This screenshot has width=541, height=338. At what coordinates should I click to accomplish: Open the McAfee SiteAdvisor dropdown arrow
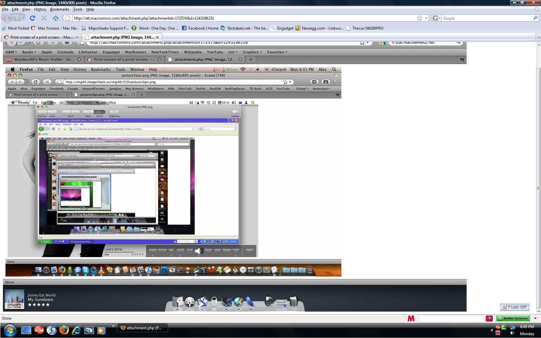point(535,318)
